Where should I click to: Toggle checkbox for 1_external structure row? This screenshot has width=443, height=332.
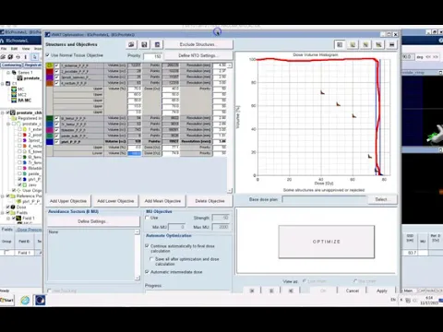(x=57, y=65)
